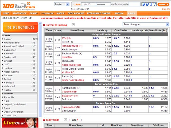The image size is (171, 128).
Task: Select Johor Pasir Gudang odds 1.369
Action: pos(108,80)
